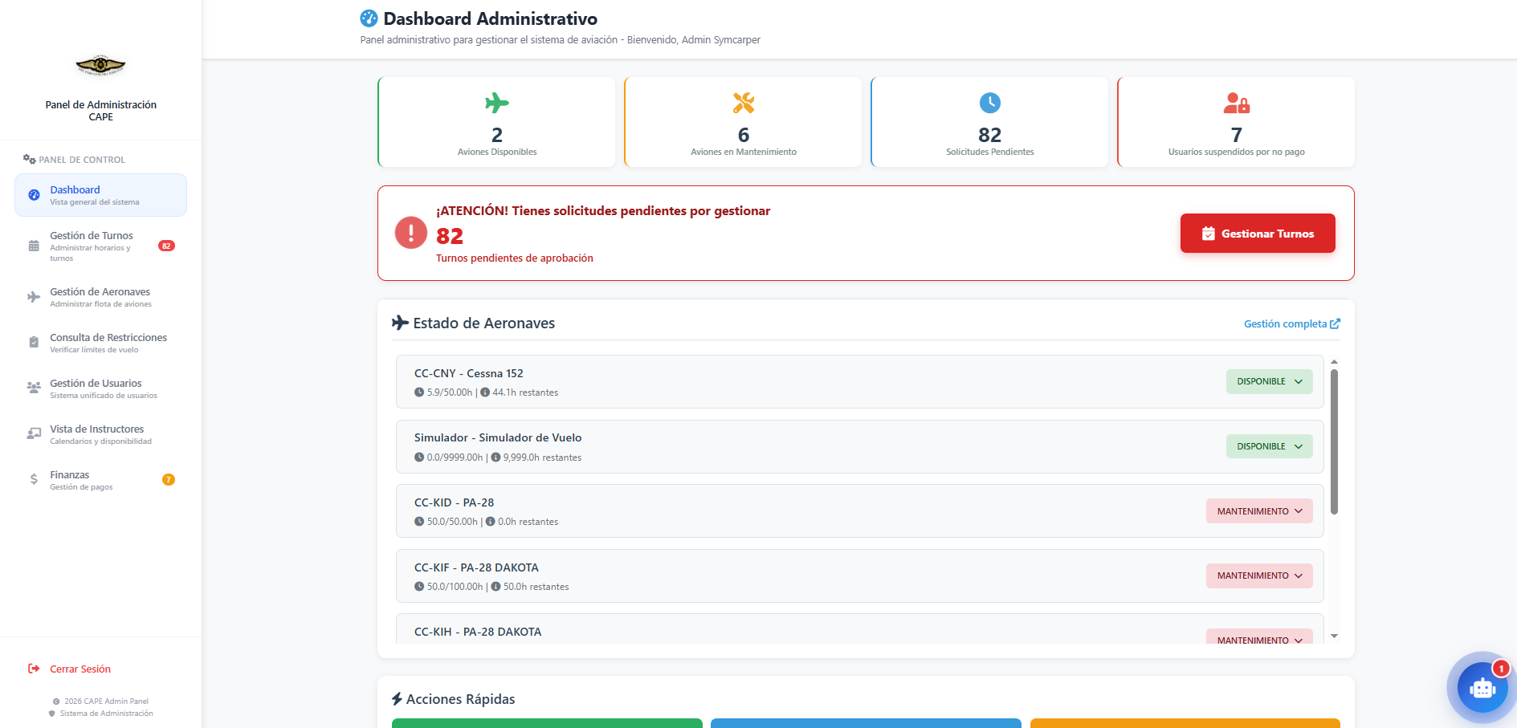Expand the Simulador de Vuelo status dropdown
The height and width of the screenshot is (728, 1517).
1269,446
